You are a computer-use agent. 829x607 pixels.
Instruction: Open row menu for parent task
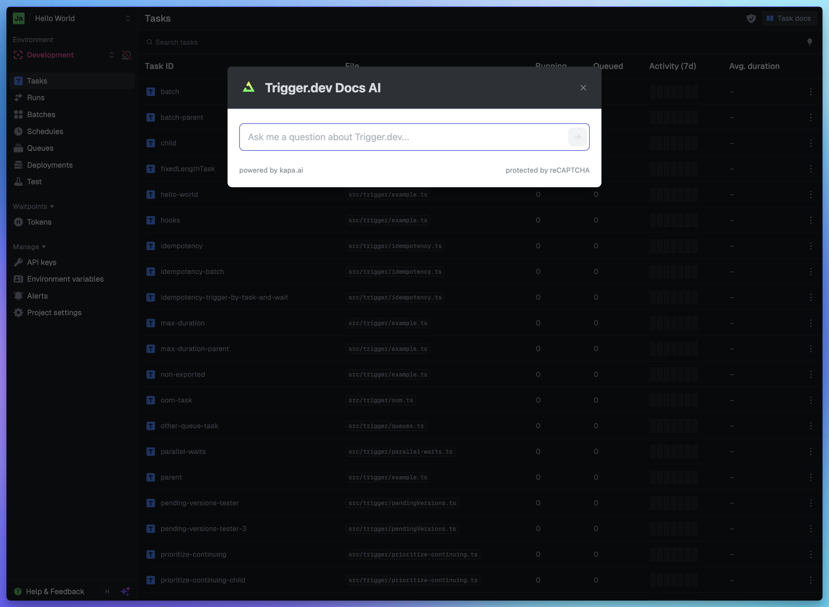811,477
